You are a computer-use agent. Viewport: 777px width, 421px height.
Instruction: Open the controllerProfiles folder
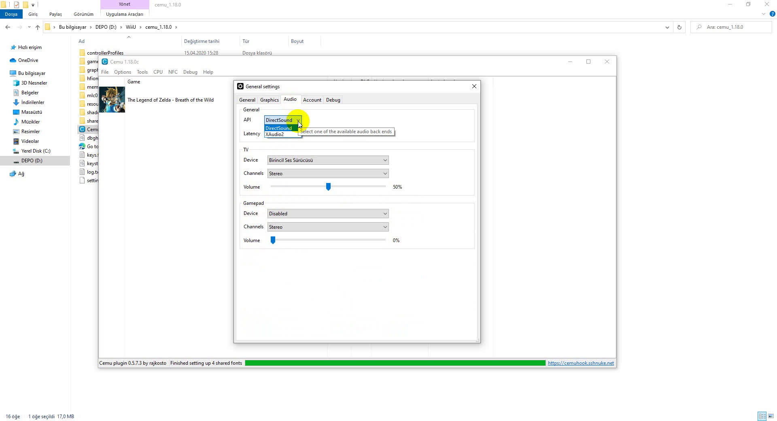105,53
